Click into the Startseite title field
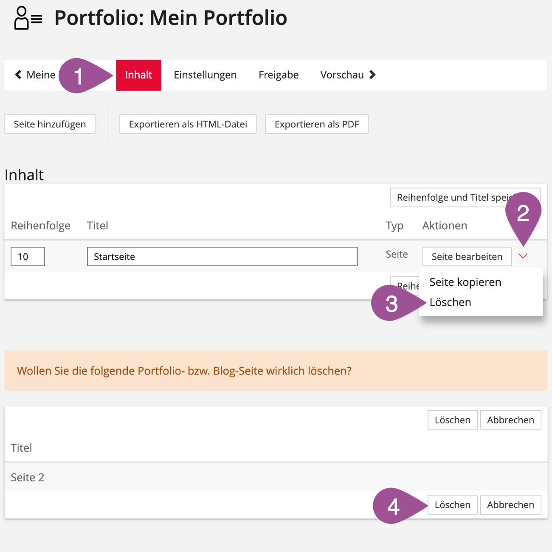 (222, 256)
